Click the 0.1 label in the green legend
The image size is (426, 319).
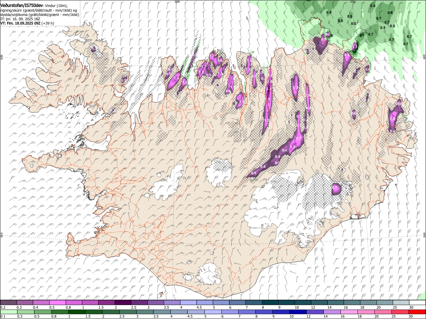[3, 317]
